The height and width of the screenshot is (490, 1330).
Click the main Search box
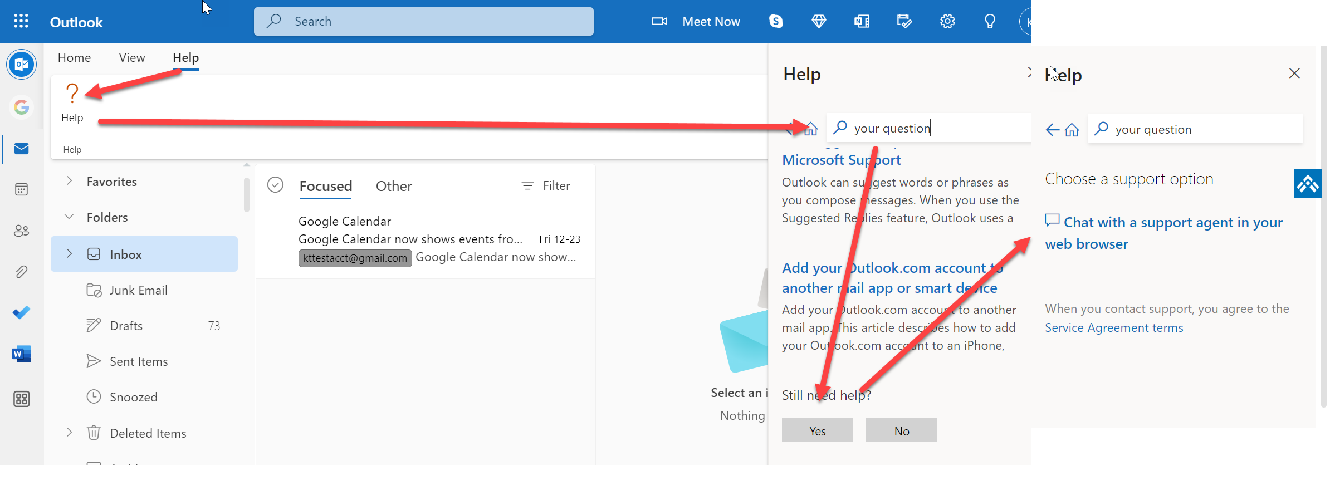click(424, 22)
